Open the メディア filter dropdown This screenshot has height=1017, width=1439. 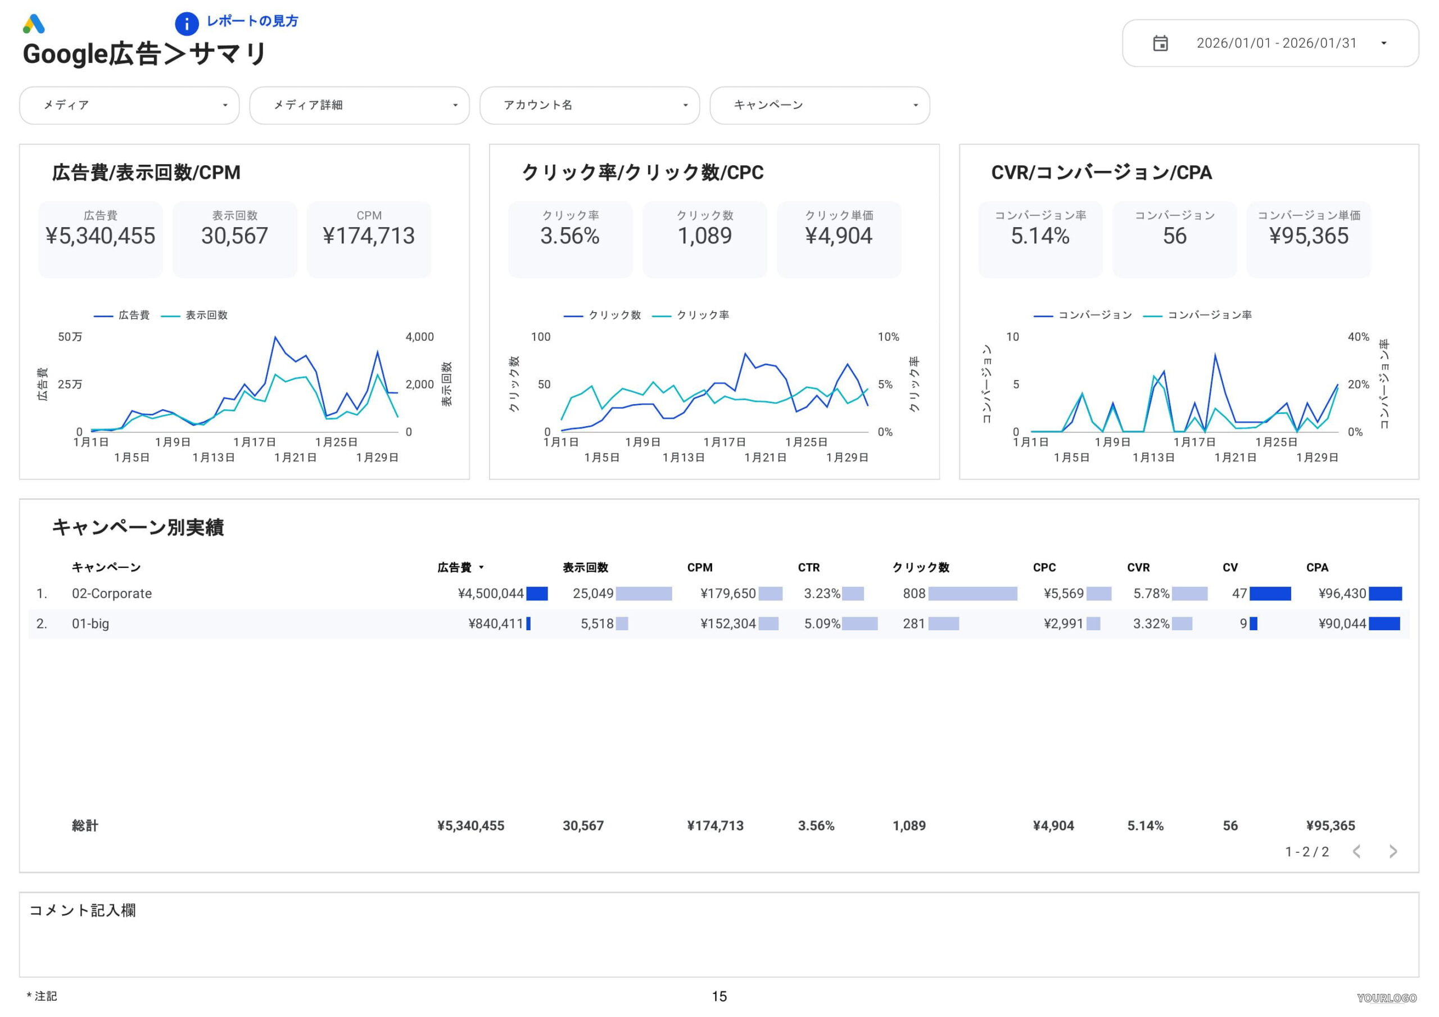click(129, 105)
